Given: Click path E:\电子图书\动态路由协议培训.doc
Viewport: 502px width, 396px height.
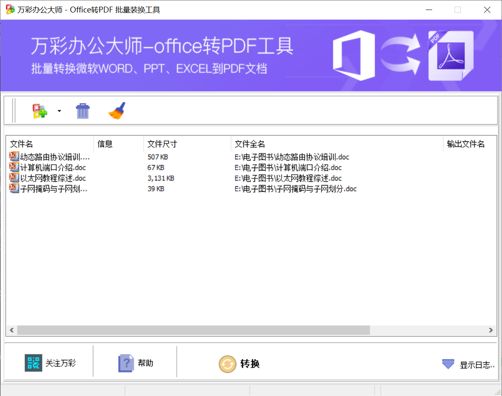Looking at the screenshot, I should point(292,157).
